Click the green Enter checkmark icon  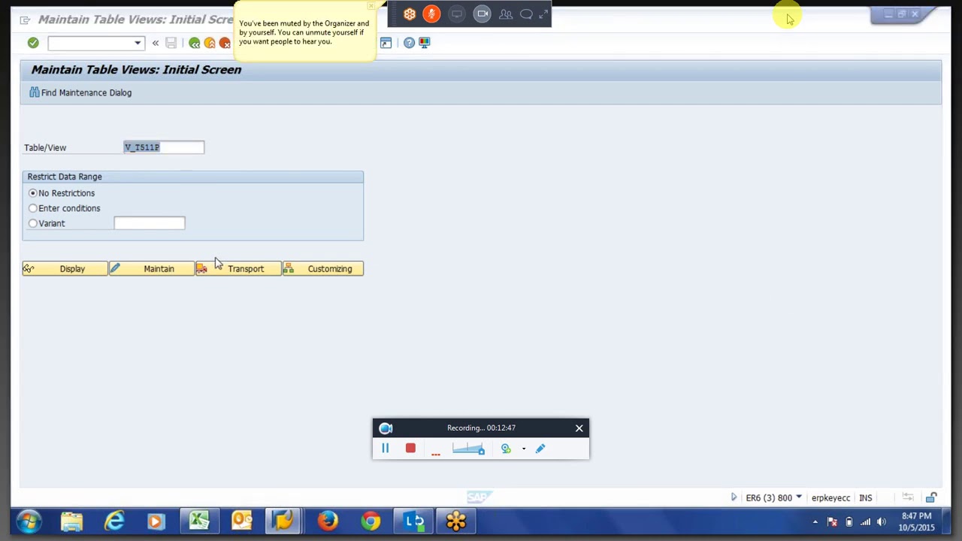pyautogui.click(x=33, y=43)
